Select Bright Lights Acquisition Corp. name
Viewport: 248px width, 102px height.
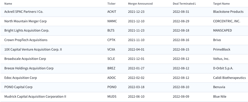(27, 30)
